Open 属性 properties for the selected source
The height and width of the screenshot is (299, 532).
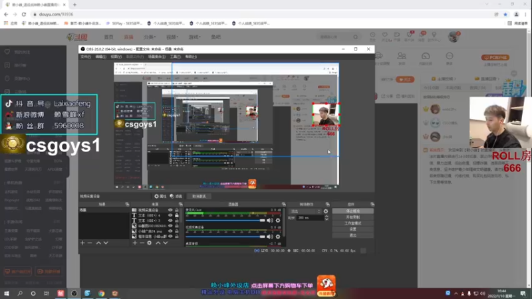[x=160, y=196]
